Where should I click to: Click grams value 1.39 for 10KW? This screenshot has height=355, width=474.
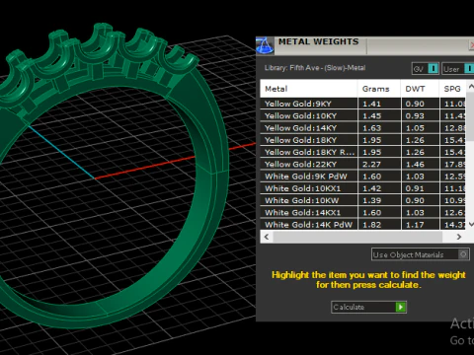371,200
